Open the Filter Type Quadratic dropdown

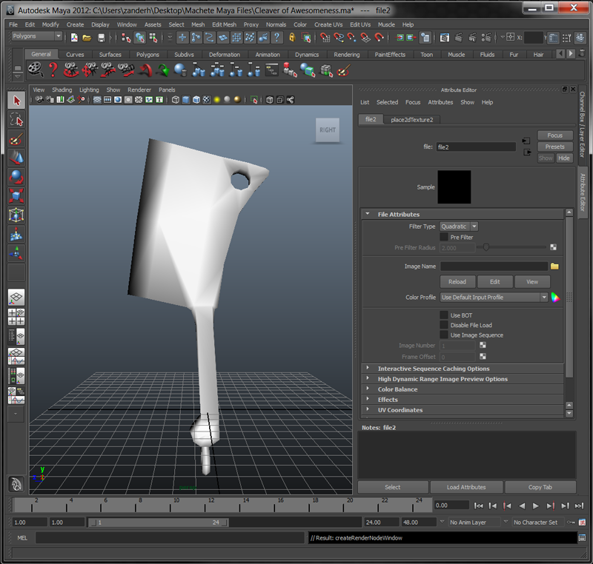(x=459, y=226)
